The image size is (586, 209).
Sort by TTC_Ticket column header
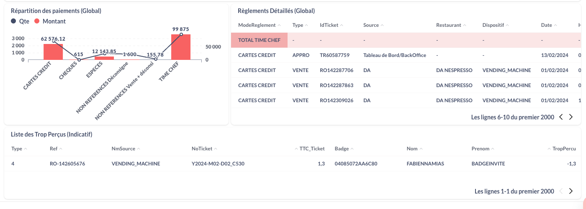pyautogui.click(x=312, y=149)
